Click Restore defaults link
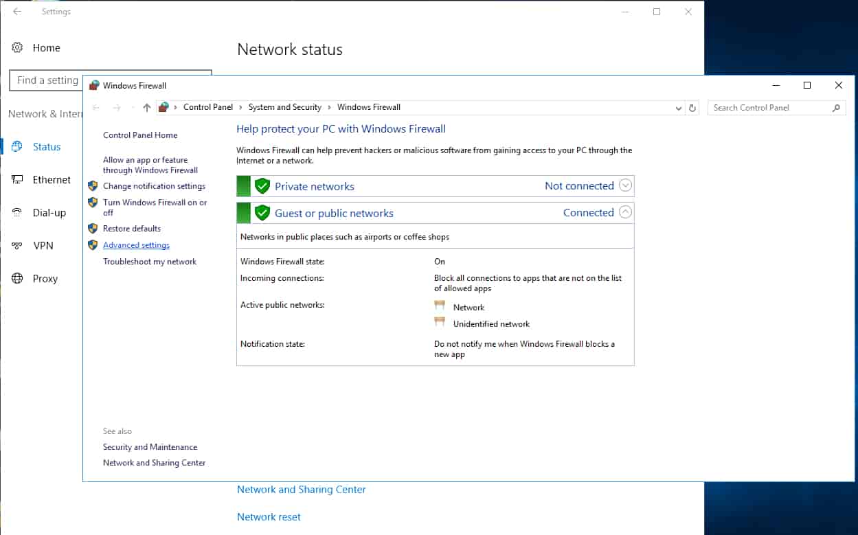This screenshot has width=858, height=535. point(132,229)
